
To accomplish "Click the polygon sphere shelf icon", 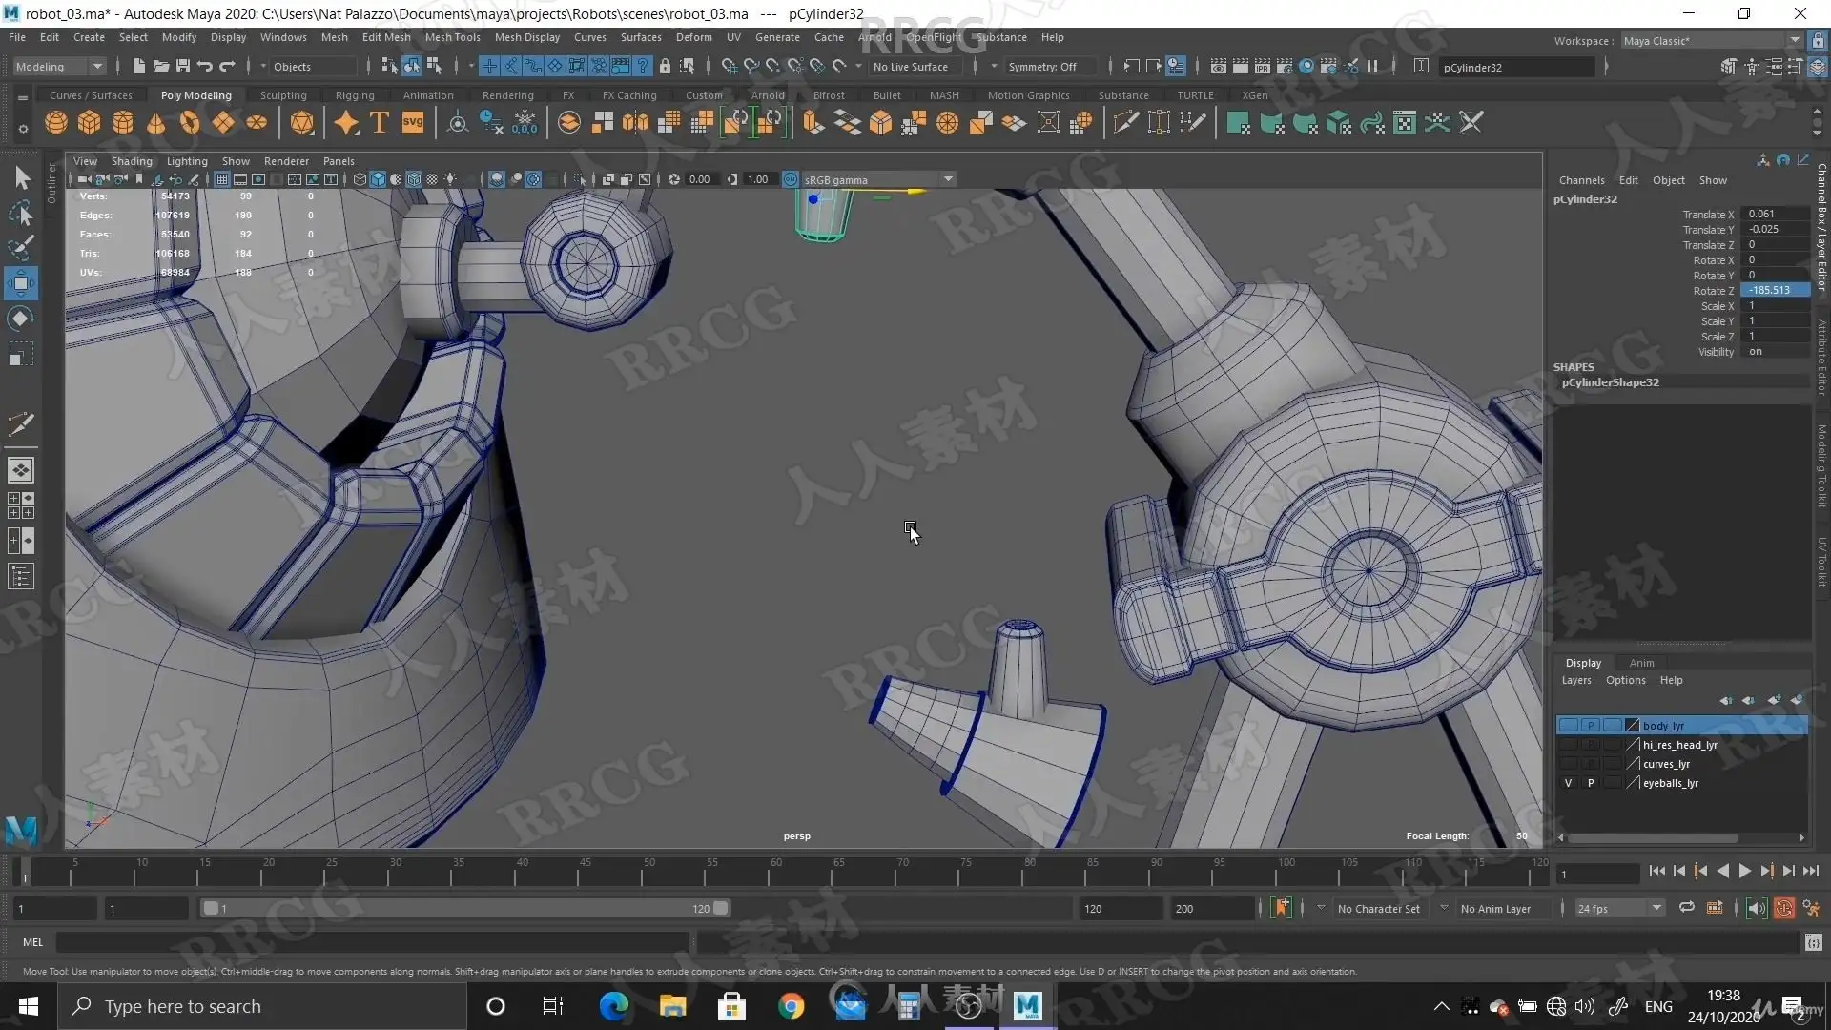I will pos(56,123).
